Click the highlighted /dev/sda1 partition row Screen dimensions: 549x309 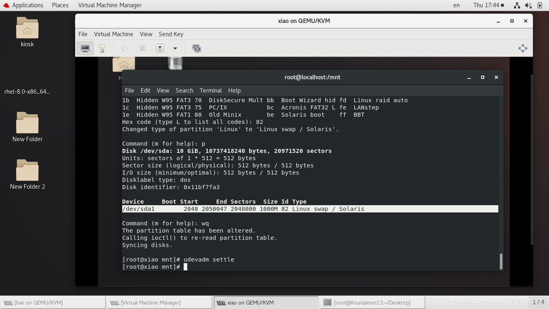tap(310, 209)
